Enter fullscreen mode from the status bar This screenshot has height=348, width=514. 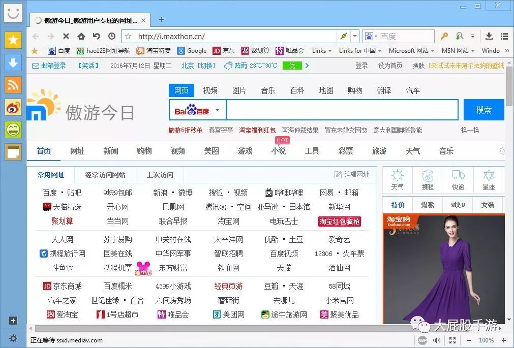click(452, 340)
